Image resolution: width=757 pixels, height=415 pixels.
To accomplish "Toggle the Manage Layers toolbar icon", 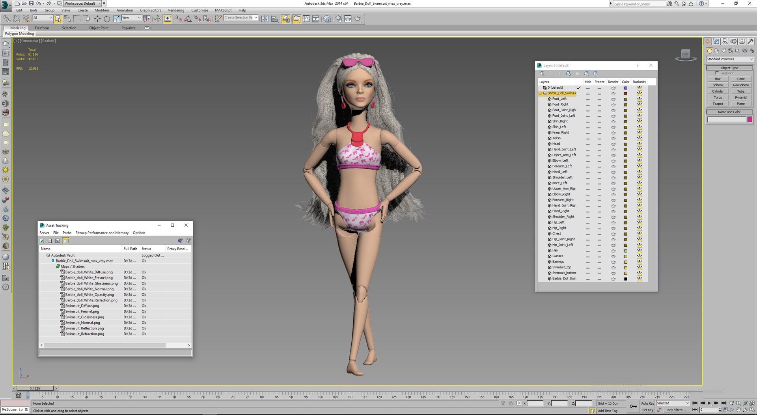I will tap(286, 19).
